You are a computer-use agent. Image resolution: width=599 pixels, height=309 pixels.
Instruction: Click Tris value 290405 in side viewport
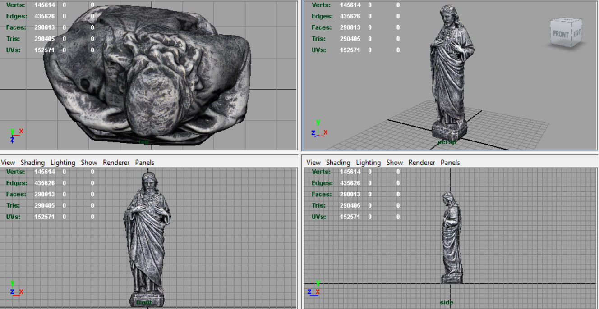(350, 205)
